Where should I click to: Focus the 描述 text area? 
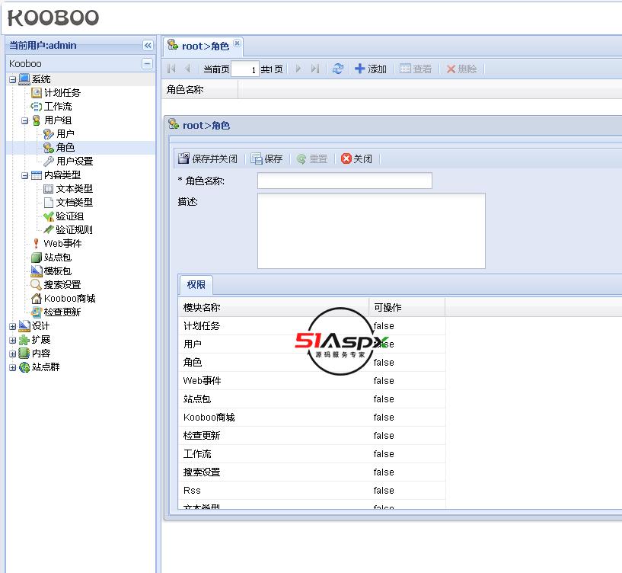pyautogui.click(x=372, y=231)
